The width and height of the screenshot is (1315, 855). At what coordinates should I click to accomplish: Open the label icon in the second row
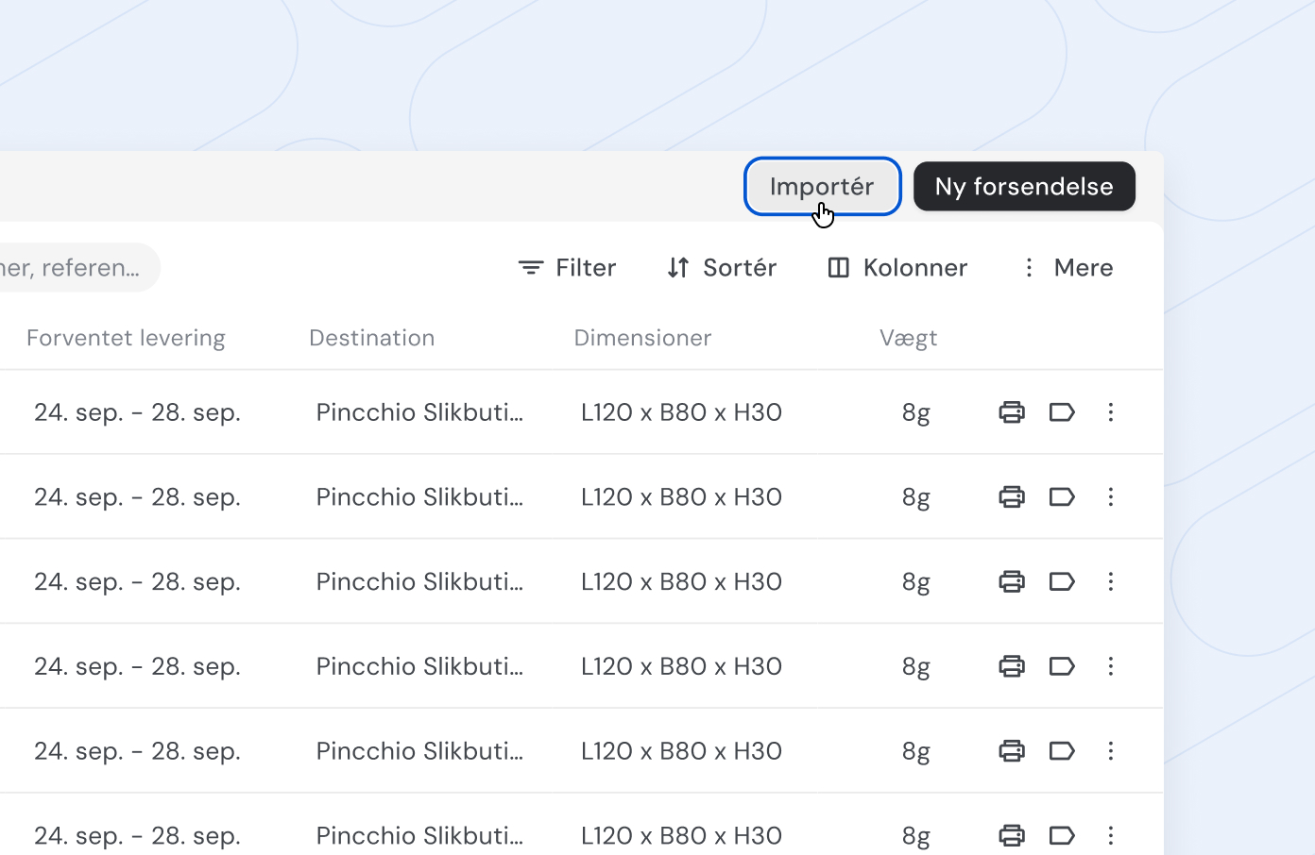[x=1062, y=496]
